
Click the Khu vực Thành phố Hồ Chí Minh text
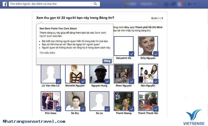tap(143, 27)
